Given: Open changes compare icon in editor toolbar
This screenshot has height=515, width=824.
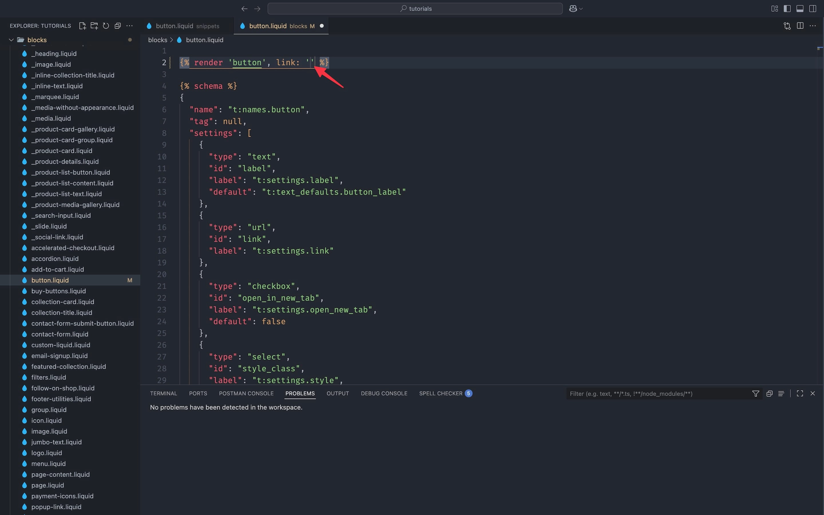Looking at the screenshot, I should [x=787, y=26].
